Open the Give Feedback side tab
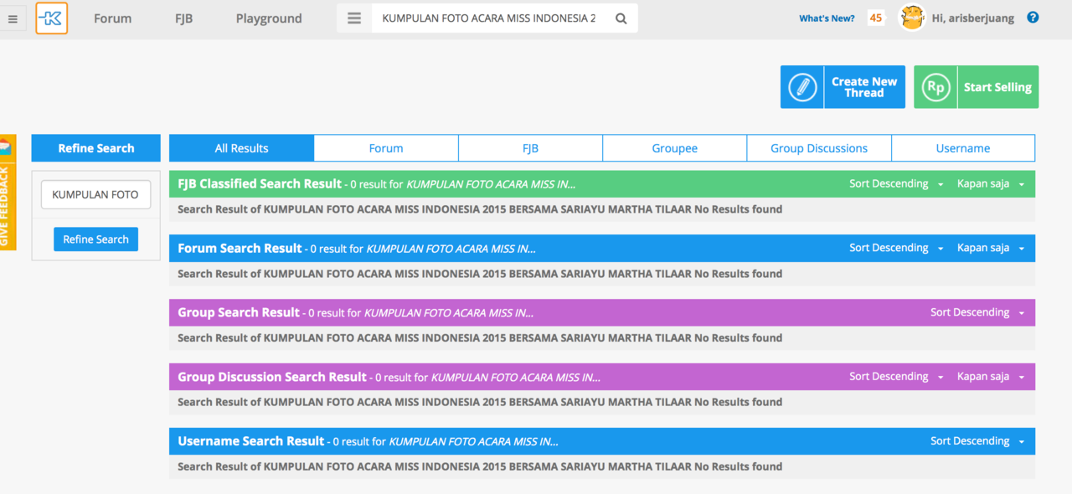Screen dimensions: 1072x494 pos(7,193)
